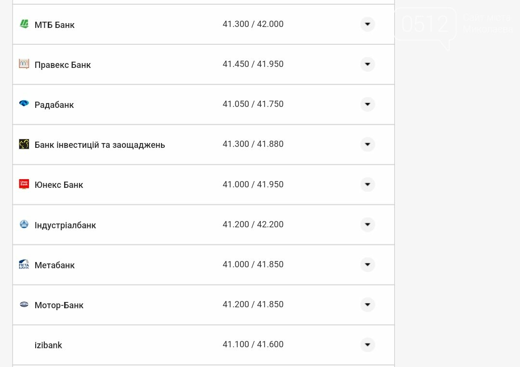This screenshot has height=367, width=520.
Task: Expand Банк інвестицій та заощаджень details
Action: (367, 144)
